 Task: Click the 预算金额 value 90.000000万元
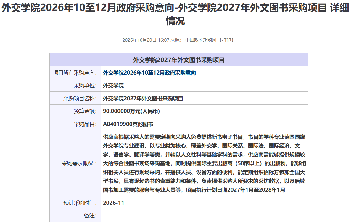pyautogui.click(x=131, y=111)
